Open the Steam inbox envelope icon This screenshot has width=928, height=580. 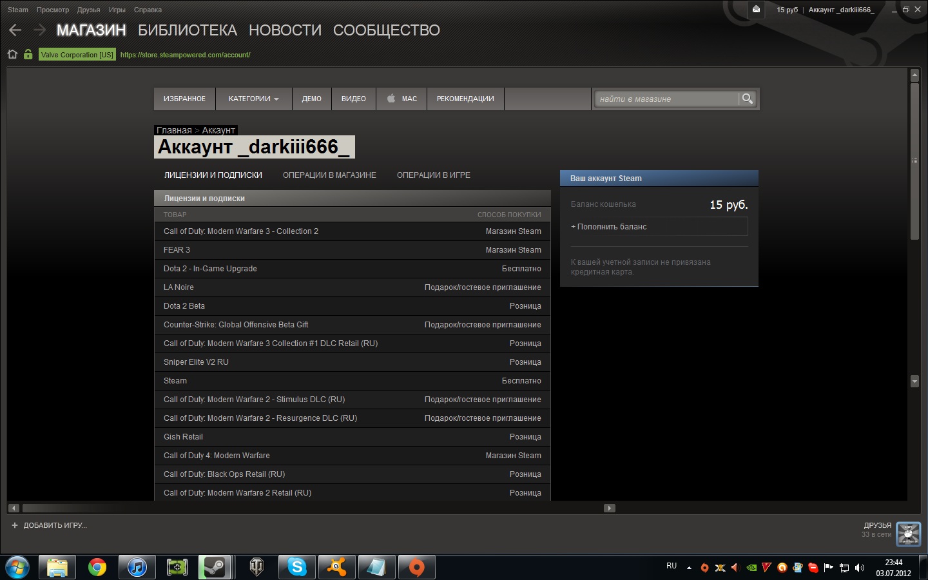(757, 10)
